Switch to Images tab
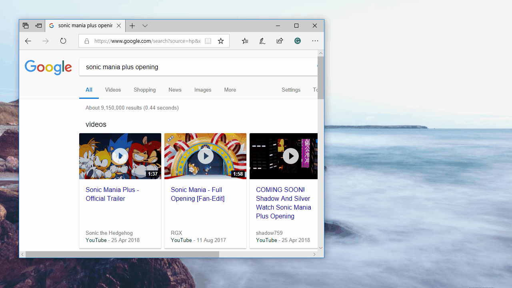 pos(203,90)
